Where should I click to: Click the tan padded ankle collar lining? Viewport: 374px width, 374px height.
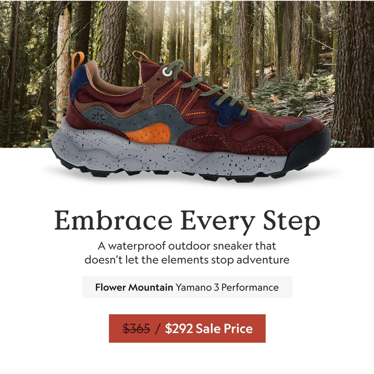coord(110,81)
